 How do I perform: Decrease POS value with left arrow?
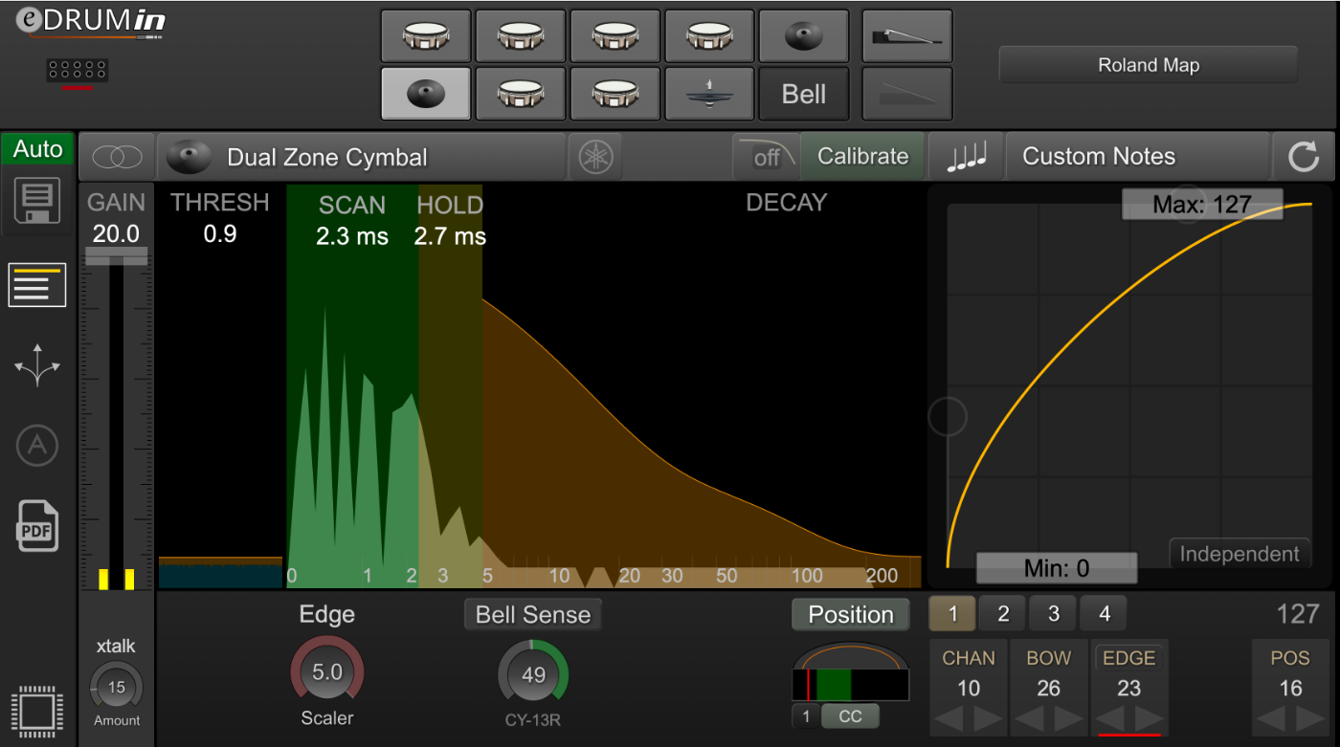tap(1271, 719)
